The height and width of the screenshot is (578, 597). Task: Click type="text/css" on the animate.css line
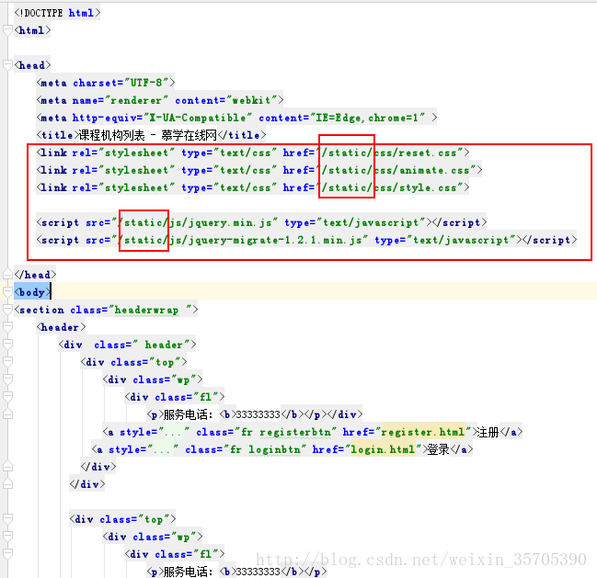click(x=229, y=170)
